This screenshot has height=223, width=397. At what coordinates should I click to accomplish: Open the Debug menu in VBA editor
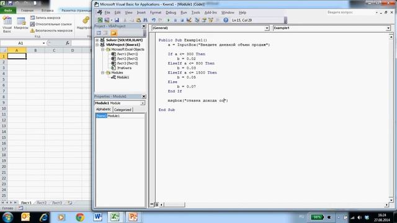[x=171, y=12]
